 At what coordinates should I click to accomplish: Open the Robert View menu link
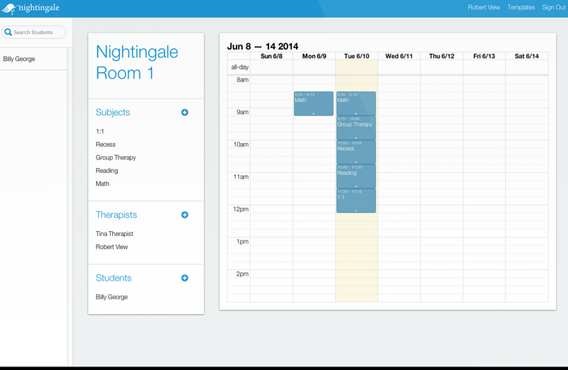pyautogui.click(x=484, y=7)
